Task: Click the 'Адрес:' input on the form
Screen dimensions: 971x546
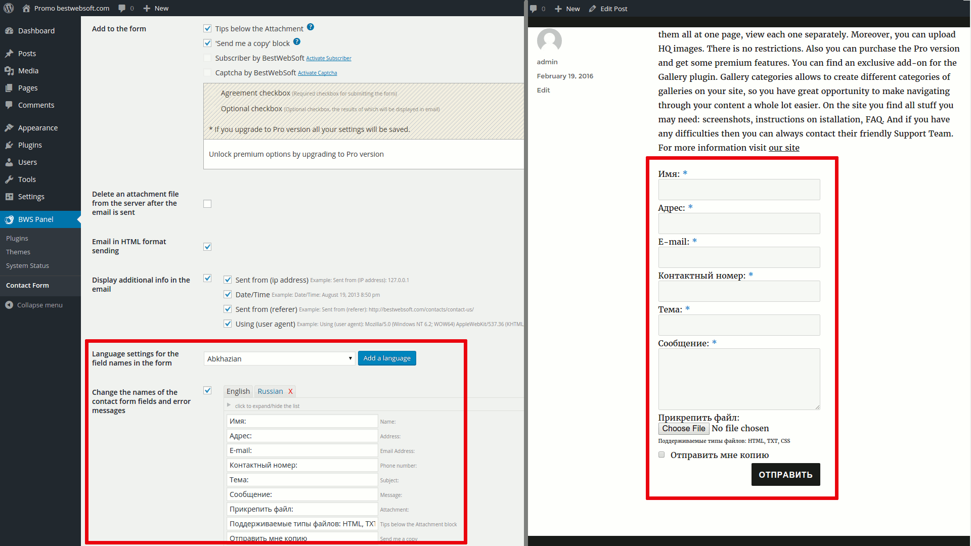Action: [x=739, y=223]
